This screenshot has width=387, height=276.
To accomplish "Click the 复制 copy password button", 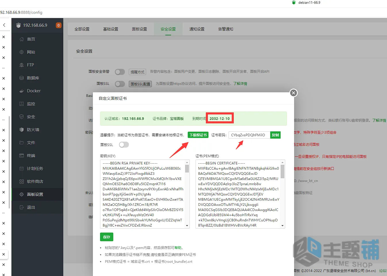I will 275,135.
